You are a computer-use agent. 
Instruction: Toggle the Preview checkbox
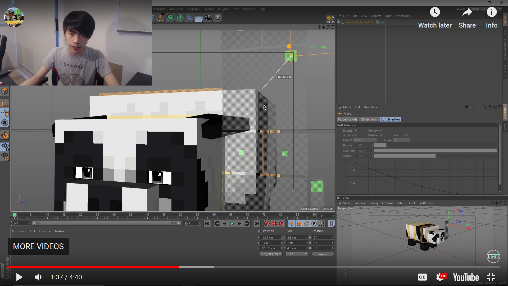[381, 130]
